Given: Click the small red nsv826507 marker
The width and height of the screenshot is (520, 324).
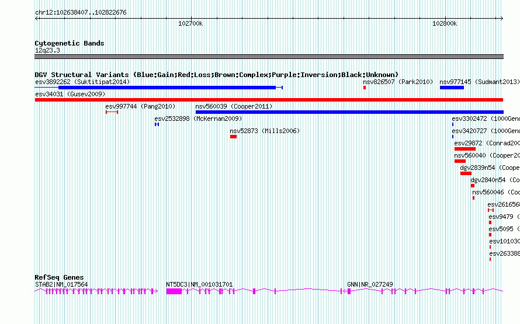Looking at the screenshot, I should pos(365,88).
